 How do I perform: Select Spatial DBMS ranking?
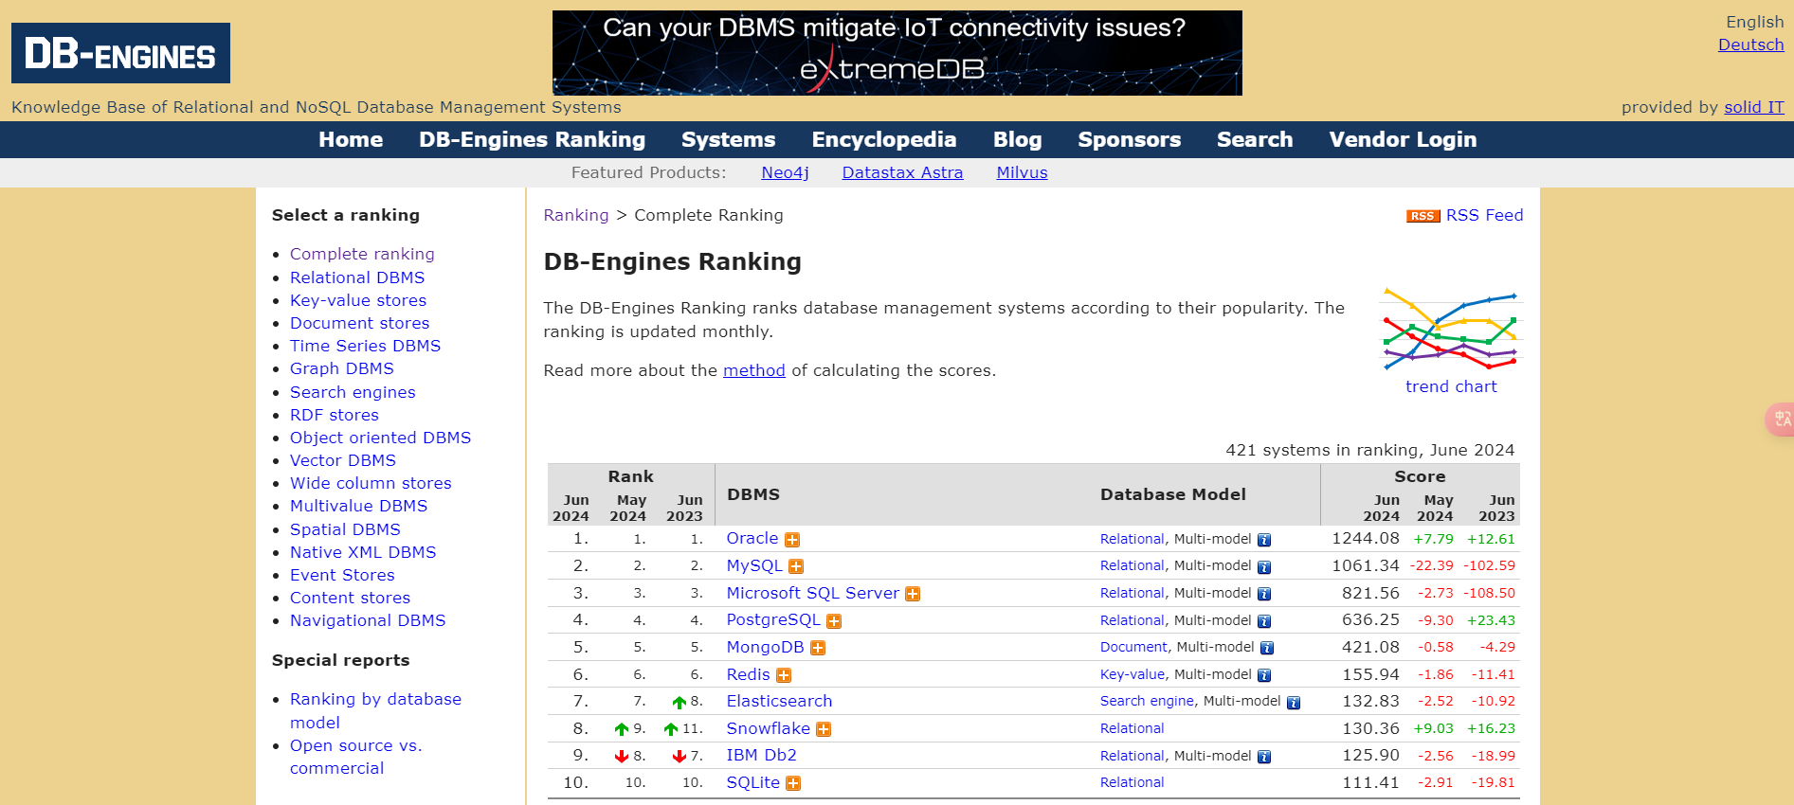point(345,529)
